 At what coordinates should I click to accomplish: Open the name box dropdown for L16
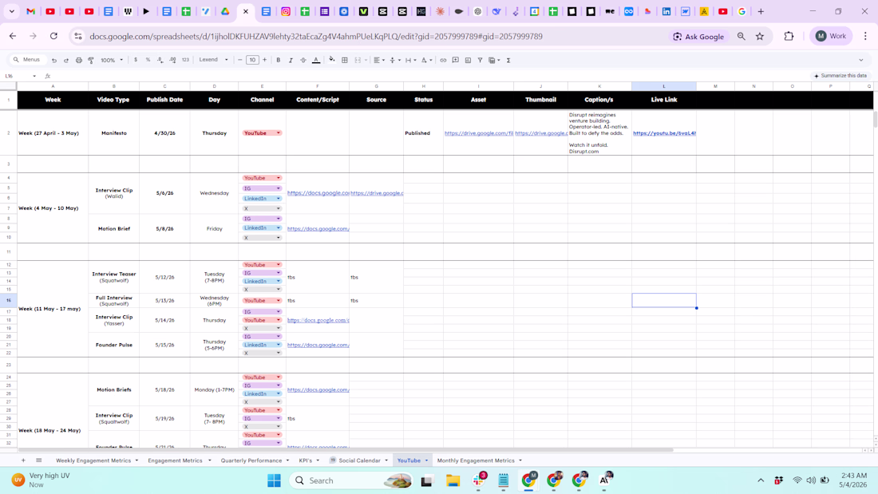(x=34, y=76)
